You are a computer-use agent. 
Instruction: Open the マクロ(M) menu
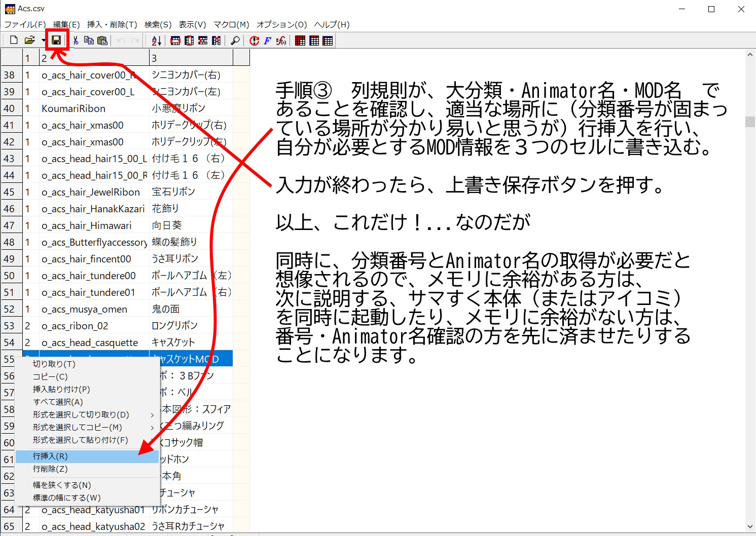pyautogui.click(x=231, y=24)
